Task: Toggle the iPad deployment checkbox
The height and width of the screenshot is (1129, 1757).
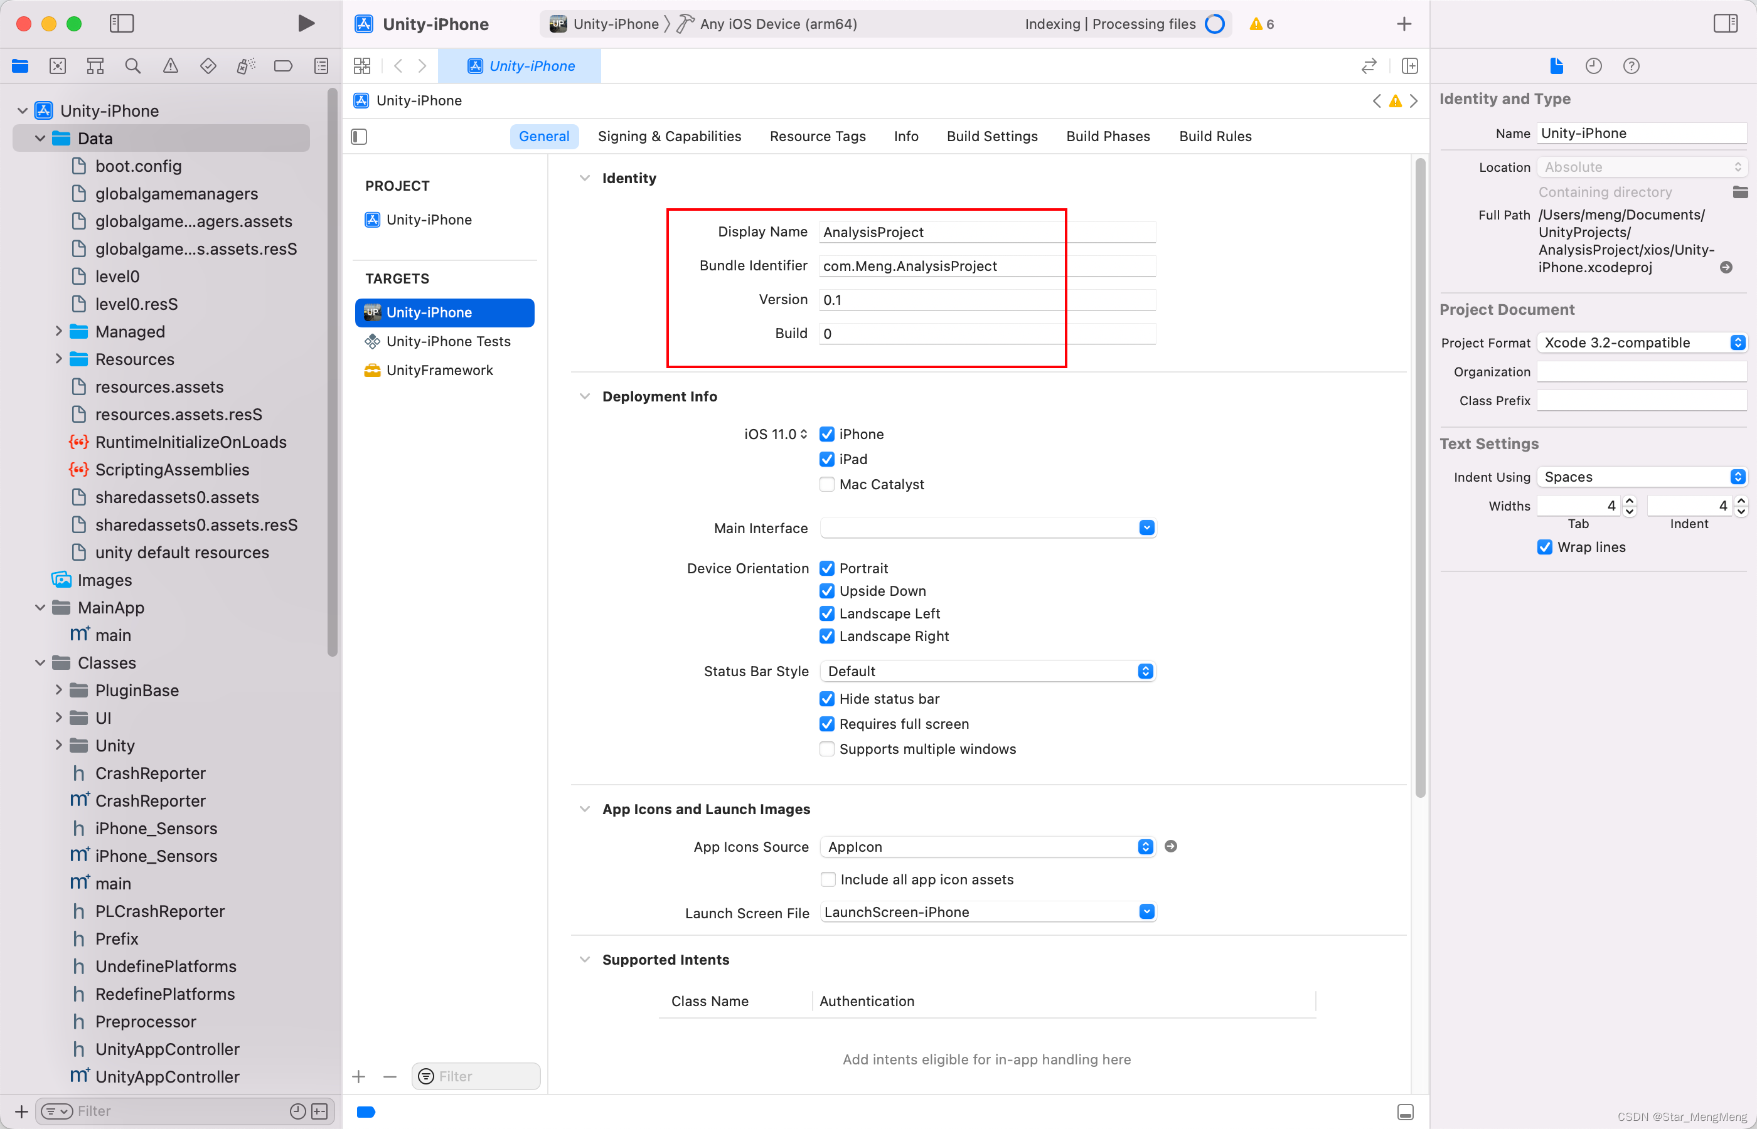Action: pos(826,458)
